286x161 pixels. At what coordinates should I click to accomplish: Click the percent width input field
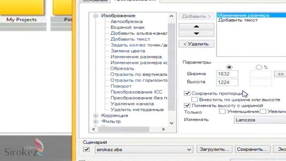pos(261,74)
